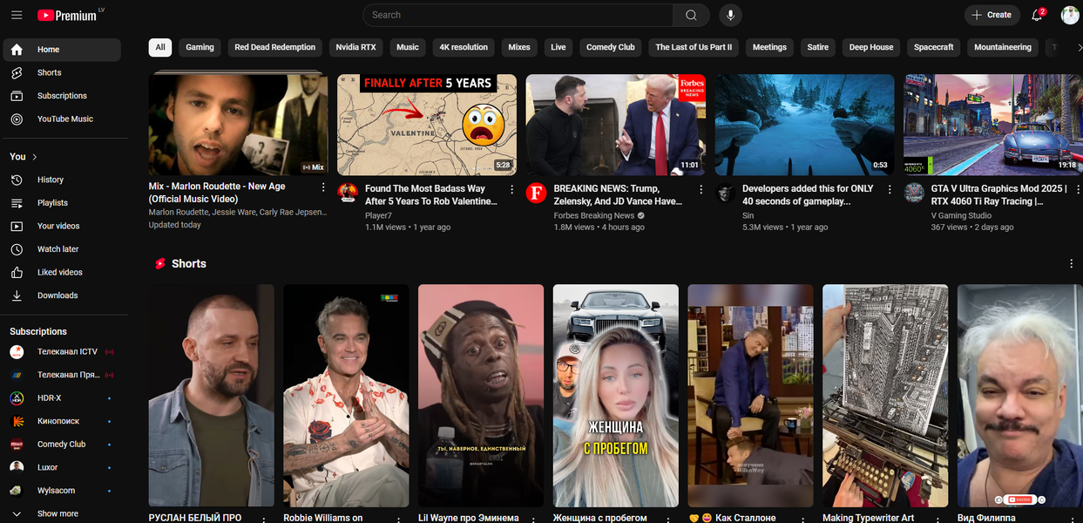Image resolution: width=1083 pixels, height=523 pixels.
Task: Open the Robbie Williams short
Action: click(x=346, y=396)
